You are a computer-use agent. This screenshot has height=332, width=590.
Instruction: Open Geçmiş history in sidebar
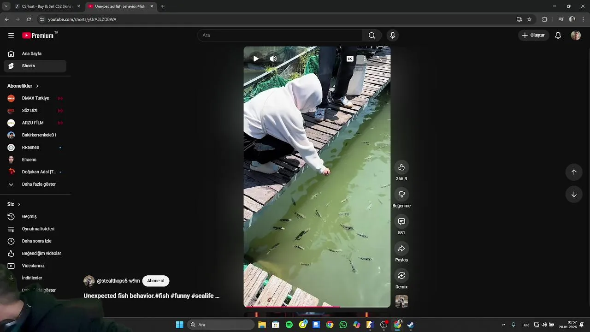(x=35, y=217)
